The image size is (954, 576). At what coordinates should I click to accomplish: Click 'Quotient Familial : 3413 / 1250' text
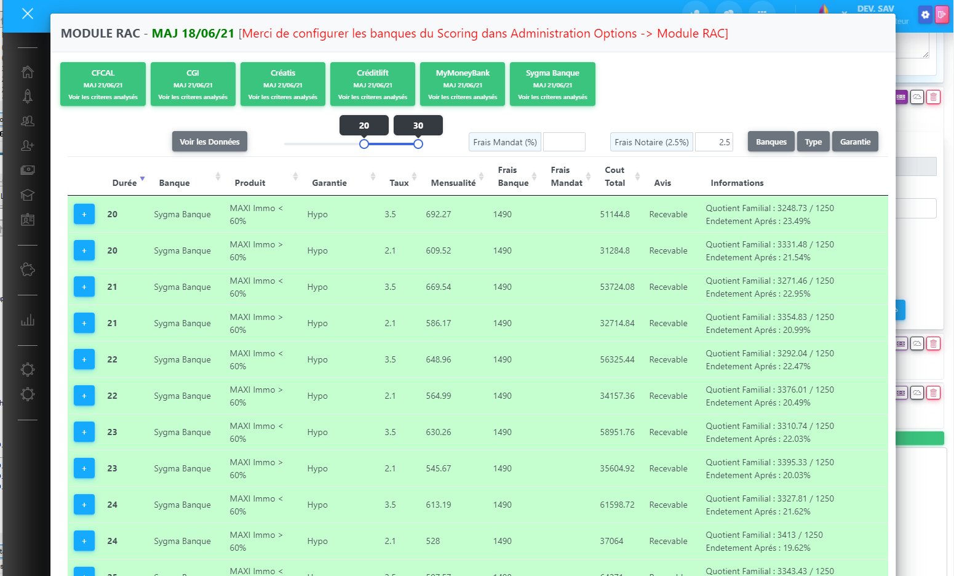(764, 535)
